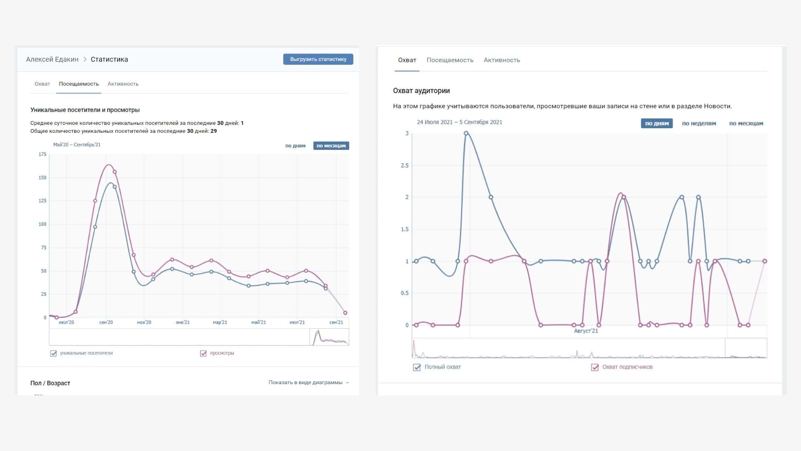Click left chart range overview slider
801x451 pixels.
(329, 337)
